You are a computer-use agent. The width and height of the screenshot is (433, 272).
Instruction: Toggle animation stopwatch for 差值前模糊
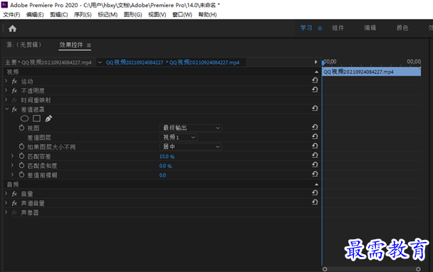click(x=21, y=174)
